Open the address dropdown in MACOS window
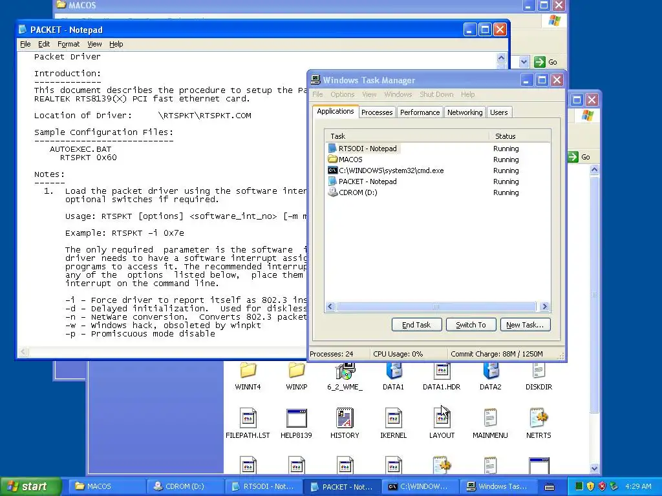This screenshot has height=496, width=662. (x=524, y=62)
